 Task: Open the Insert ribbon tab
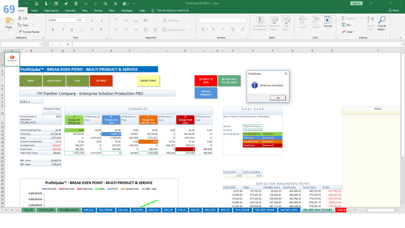click(x=34, y=10)
